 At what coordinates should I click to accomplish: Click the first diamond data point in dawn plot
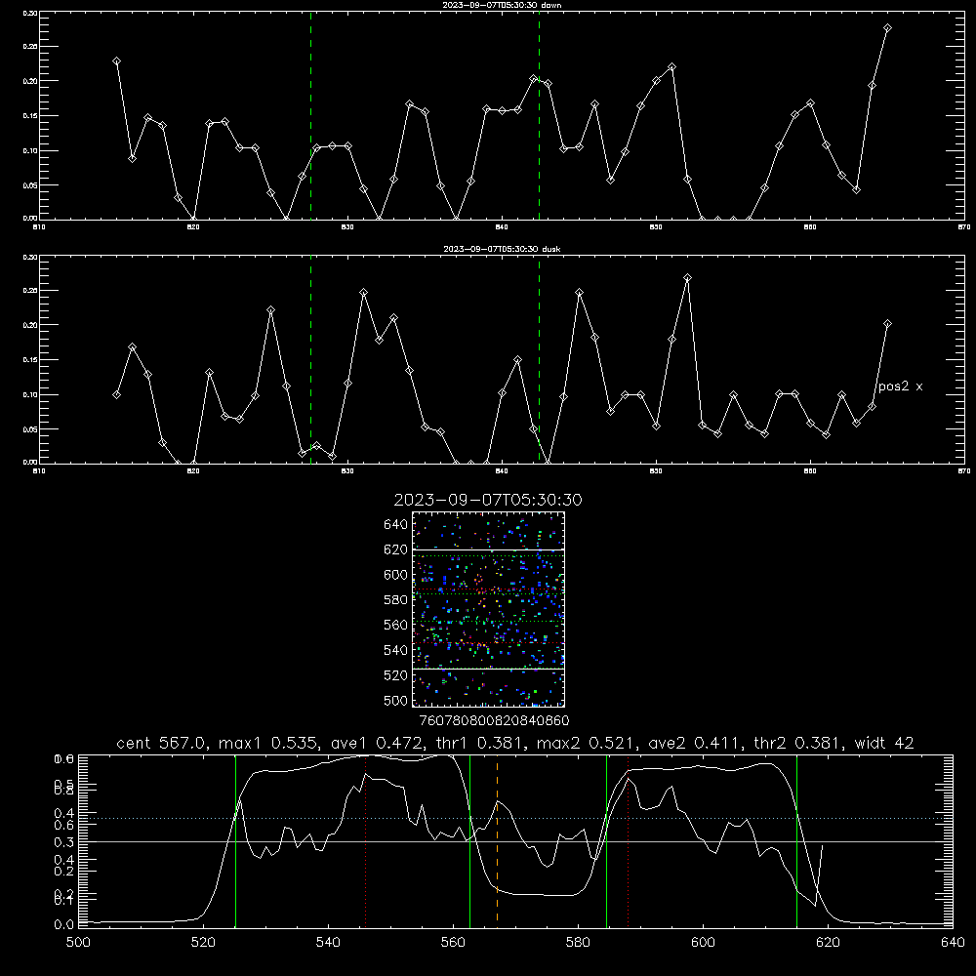[116, 61]
